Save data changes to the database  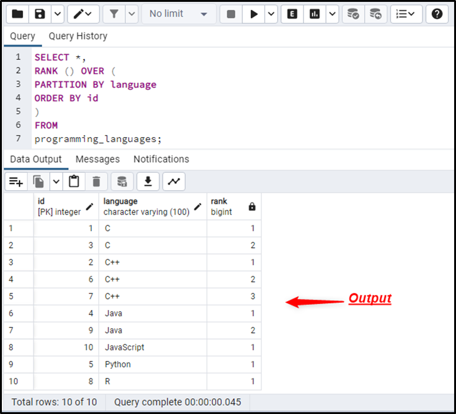point(122,181)
